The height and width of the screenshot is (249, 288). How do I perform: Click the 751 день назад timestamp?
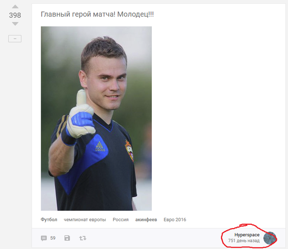point(244,240)
